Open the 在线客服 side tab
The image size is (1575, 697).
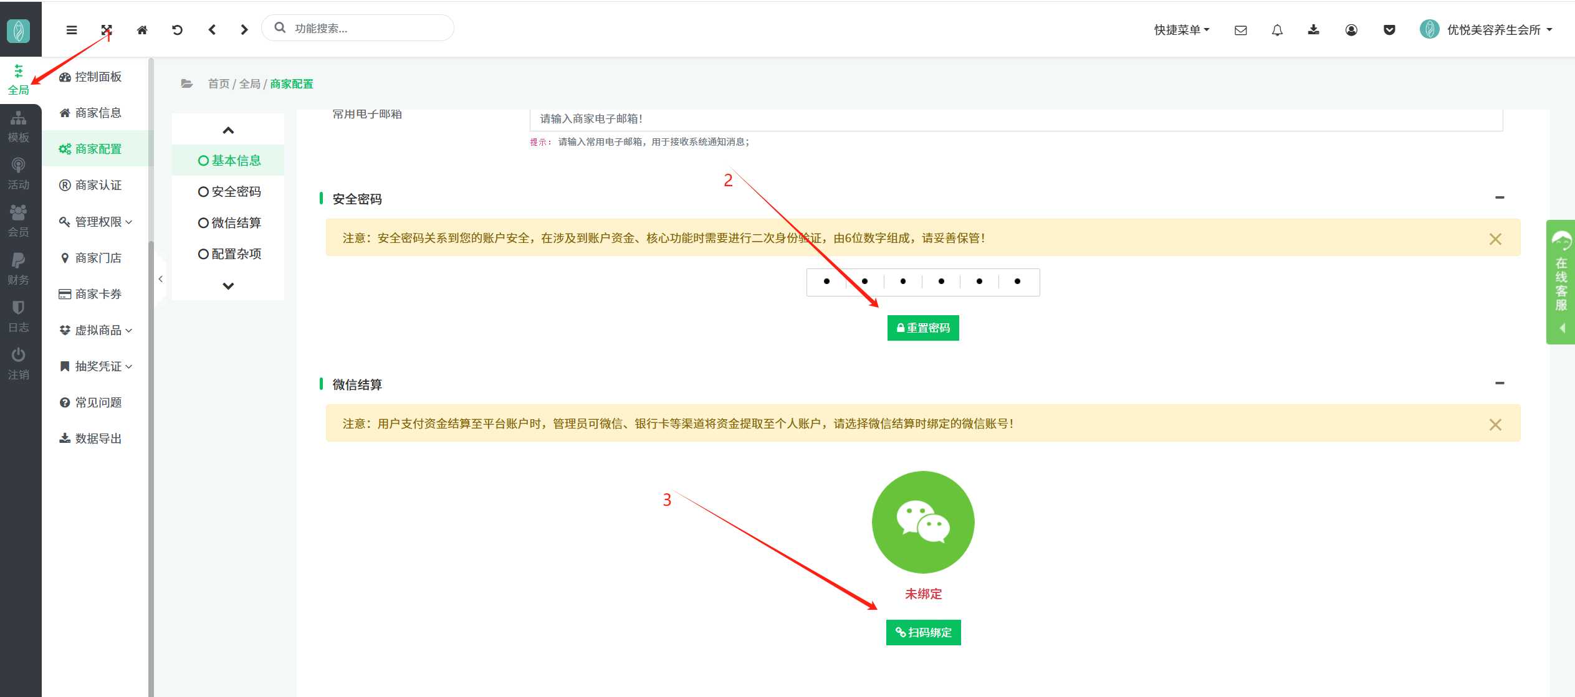(1561, 282)
